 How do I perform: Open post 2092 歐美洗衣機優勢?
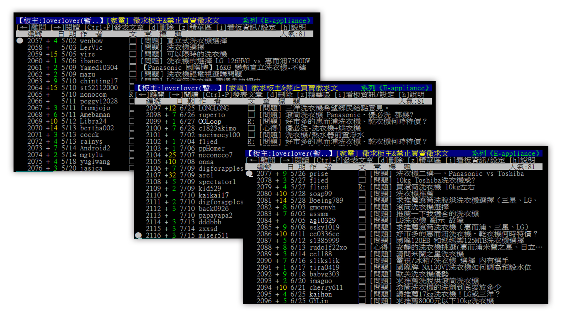[422, 274]
